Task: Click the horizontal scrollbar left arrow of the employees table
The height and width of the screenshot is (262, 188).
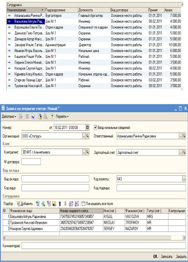Action: click(x=4, y=238)
